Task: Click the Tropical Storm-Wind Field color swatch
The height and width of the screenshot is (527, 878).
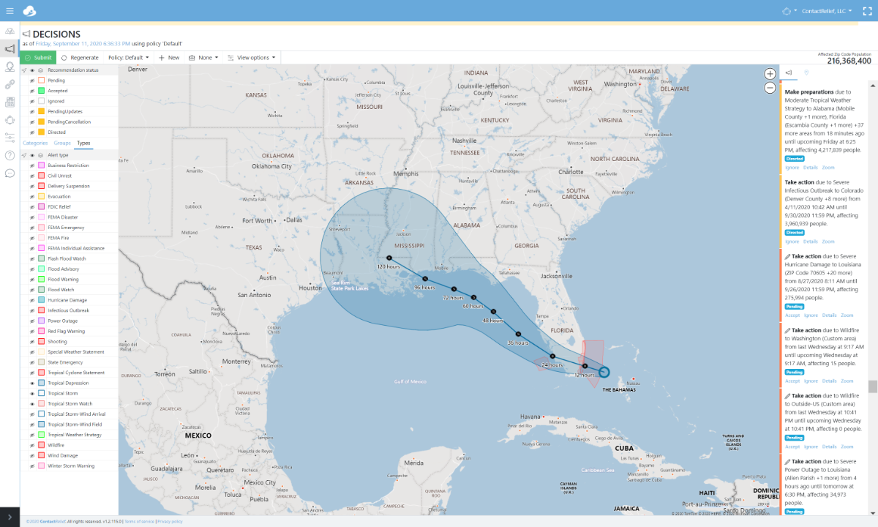Action: (x=42, y=425)
